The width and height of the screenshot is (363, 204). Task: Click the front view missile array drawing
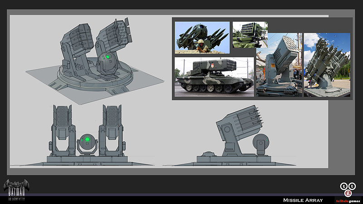pyautogui.click(x=87, y=135)
